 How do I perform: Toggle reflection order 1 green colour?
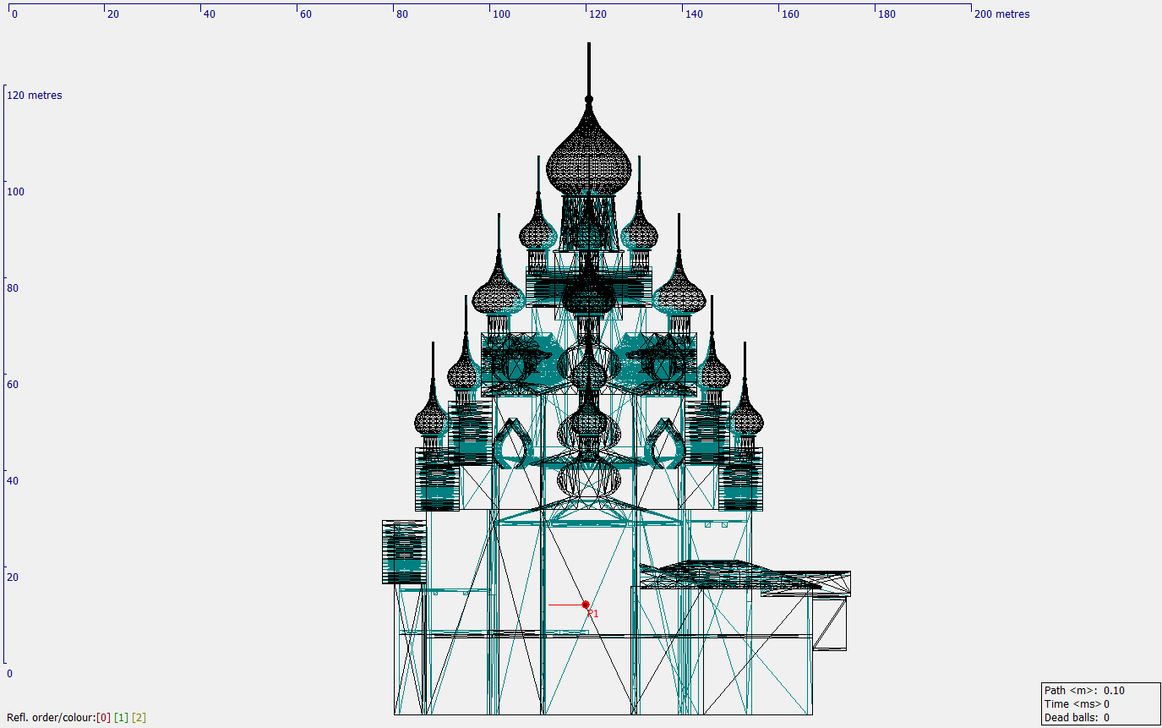119,716
